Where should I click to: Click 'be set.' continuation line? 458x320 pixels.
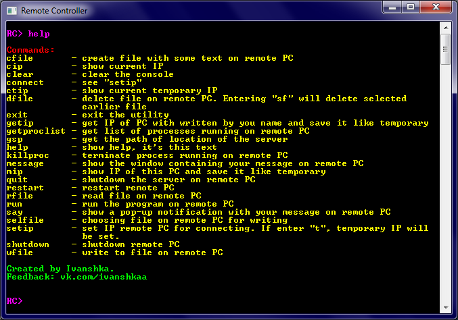click(101, 236)
